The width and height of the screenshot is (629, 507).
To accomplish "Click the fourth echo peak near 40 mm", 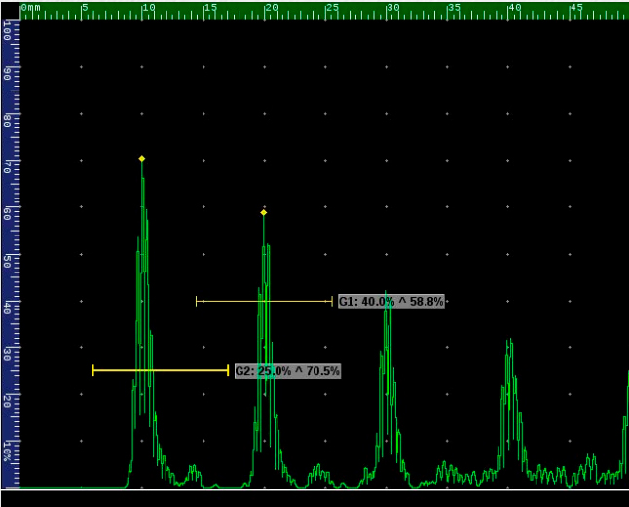I will pyautogui.click(x=508, y=343).
